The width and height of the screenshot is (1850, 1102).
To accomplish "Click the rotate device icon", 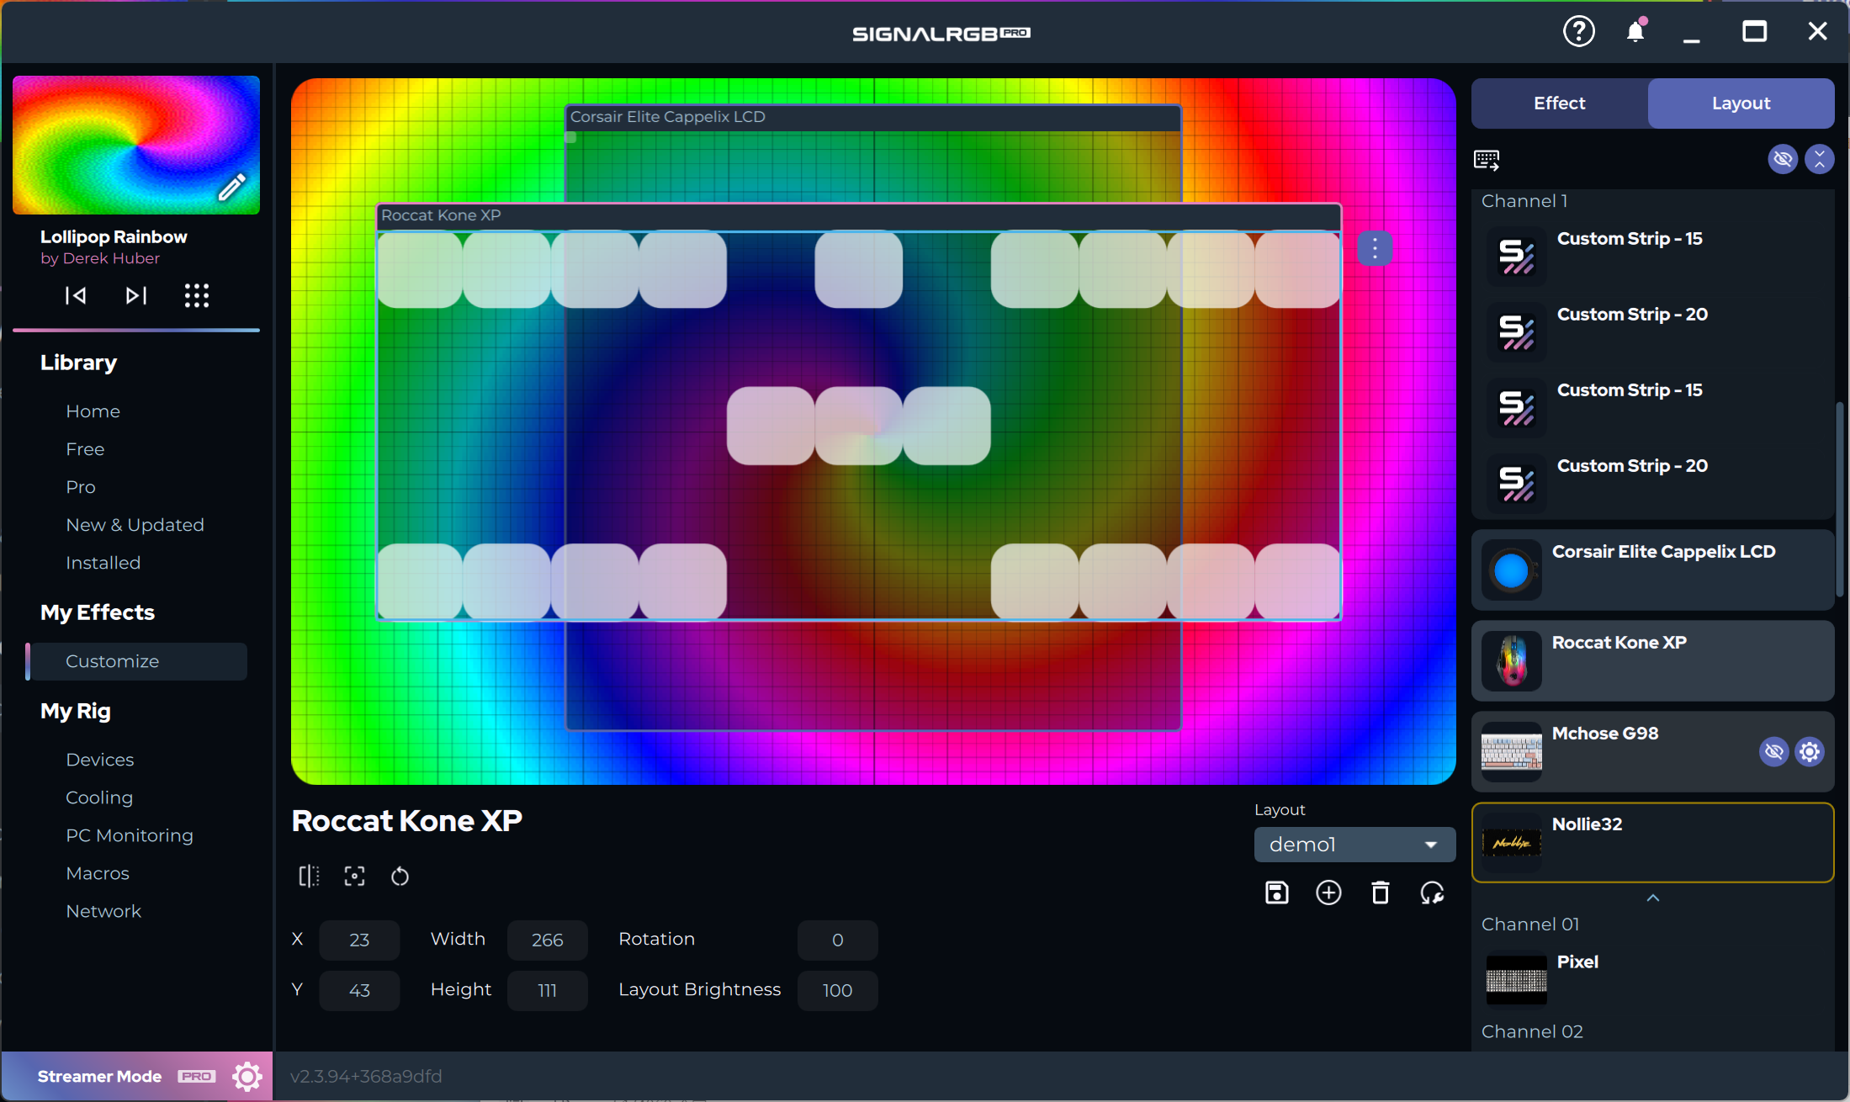I will coord(400,877).
